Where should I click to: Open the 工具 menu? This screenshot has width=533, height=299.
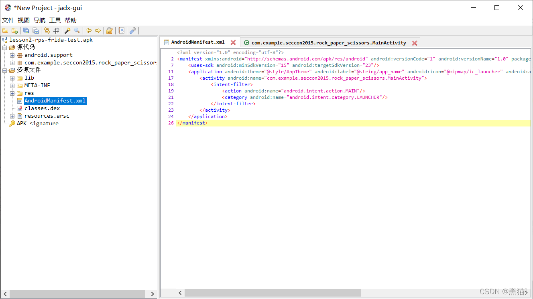(x=55, y=20)
